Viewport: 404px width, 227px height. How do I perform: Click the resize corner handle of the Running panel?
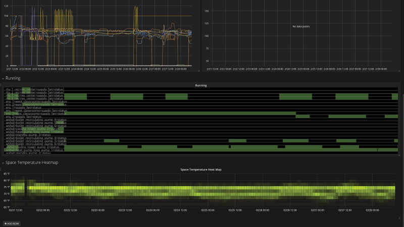tap(398, 155)
